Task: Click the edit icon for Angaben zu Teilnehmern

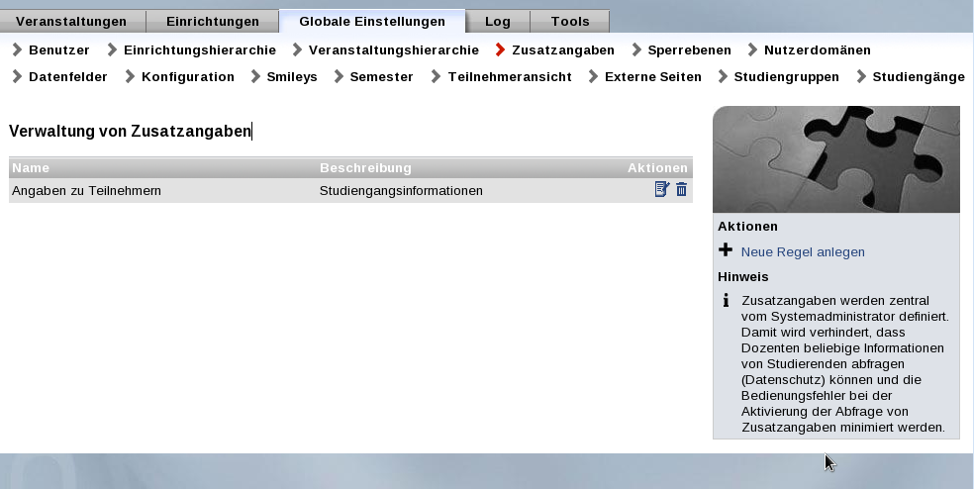Action: 662,189
